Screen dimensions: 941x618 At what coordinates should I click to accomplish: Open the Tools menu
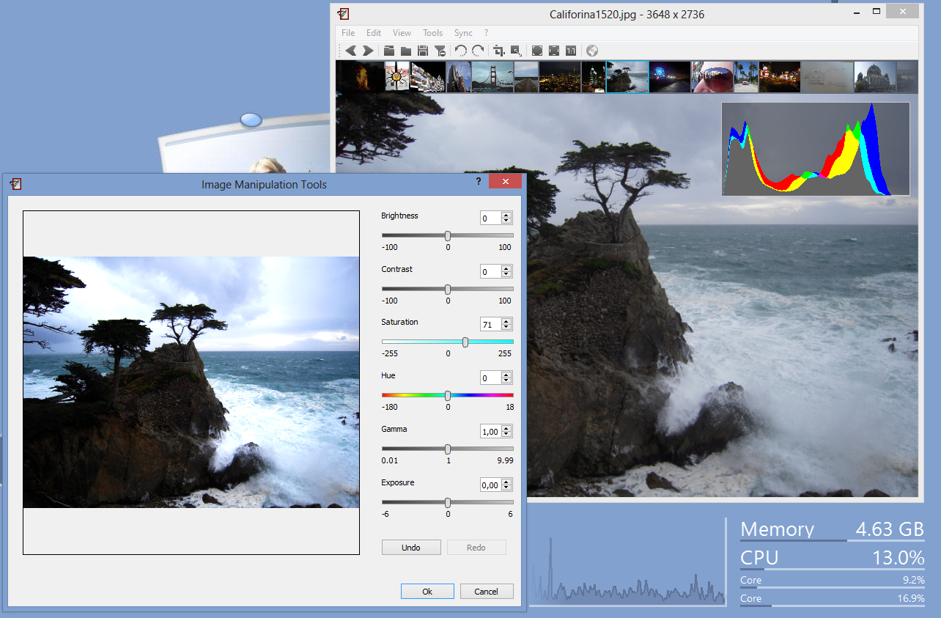(432, 32)
